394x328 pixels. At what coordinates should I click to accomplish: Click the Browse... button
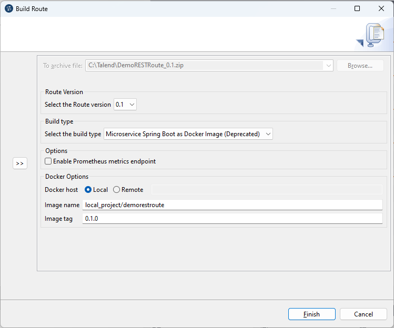[360, 66]
